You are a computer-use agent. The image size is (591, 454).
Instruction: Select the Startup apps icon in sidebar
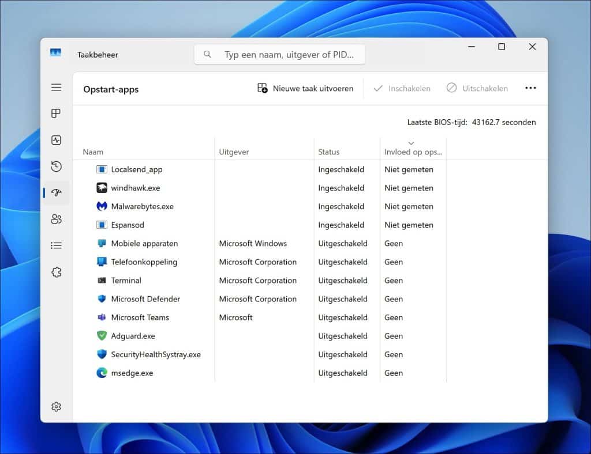(x=56, y=193)
